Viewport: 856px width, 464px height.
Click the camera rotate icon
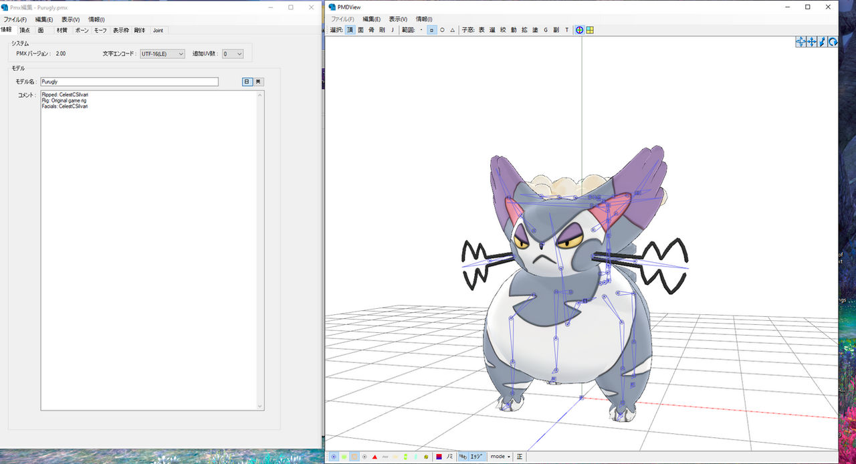pos(833,41)
